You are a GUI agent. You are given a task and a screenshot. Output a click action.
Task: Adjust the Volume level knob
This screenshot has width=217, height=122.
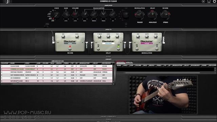[75, 15]
